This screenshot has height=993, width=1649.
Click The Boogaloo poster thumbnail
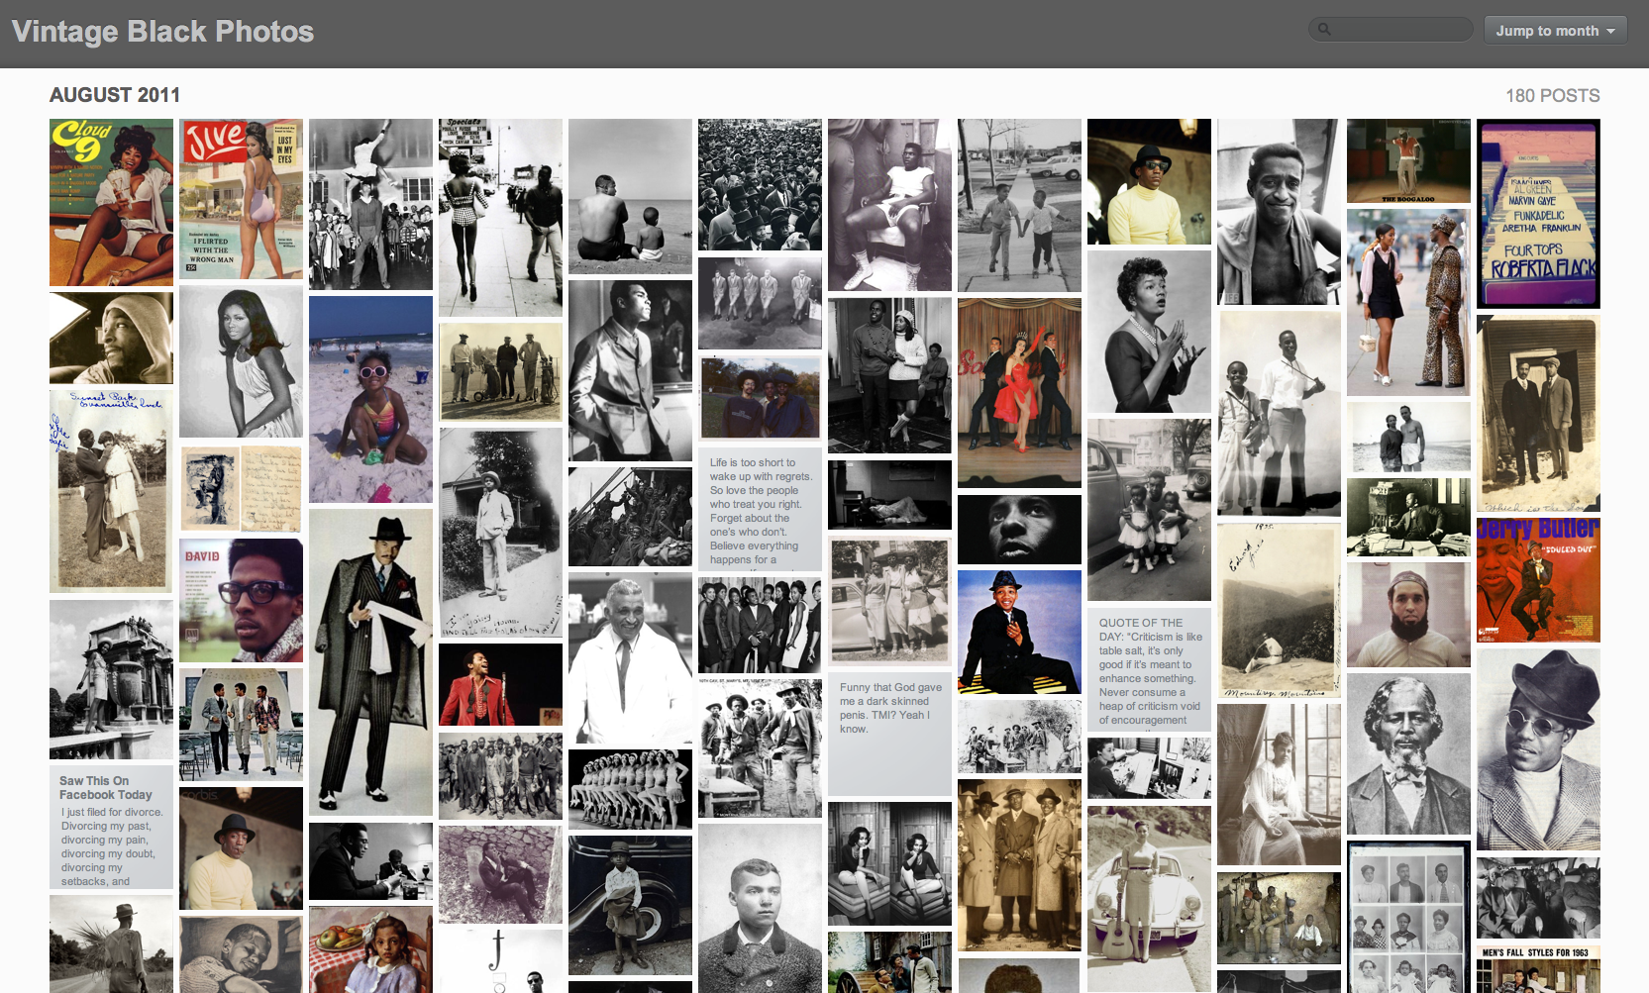point(1408,159)
